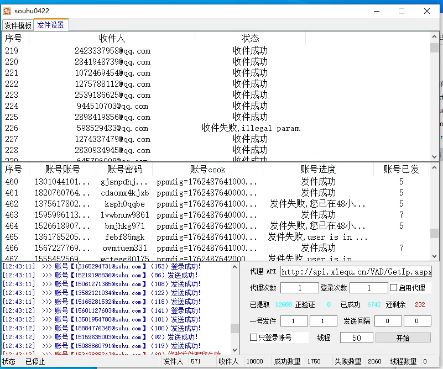Click scroll up arrow of the log panel
Screen dimensions: 443x369
[x=234, y=266]
